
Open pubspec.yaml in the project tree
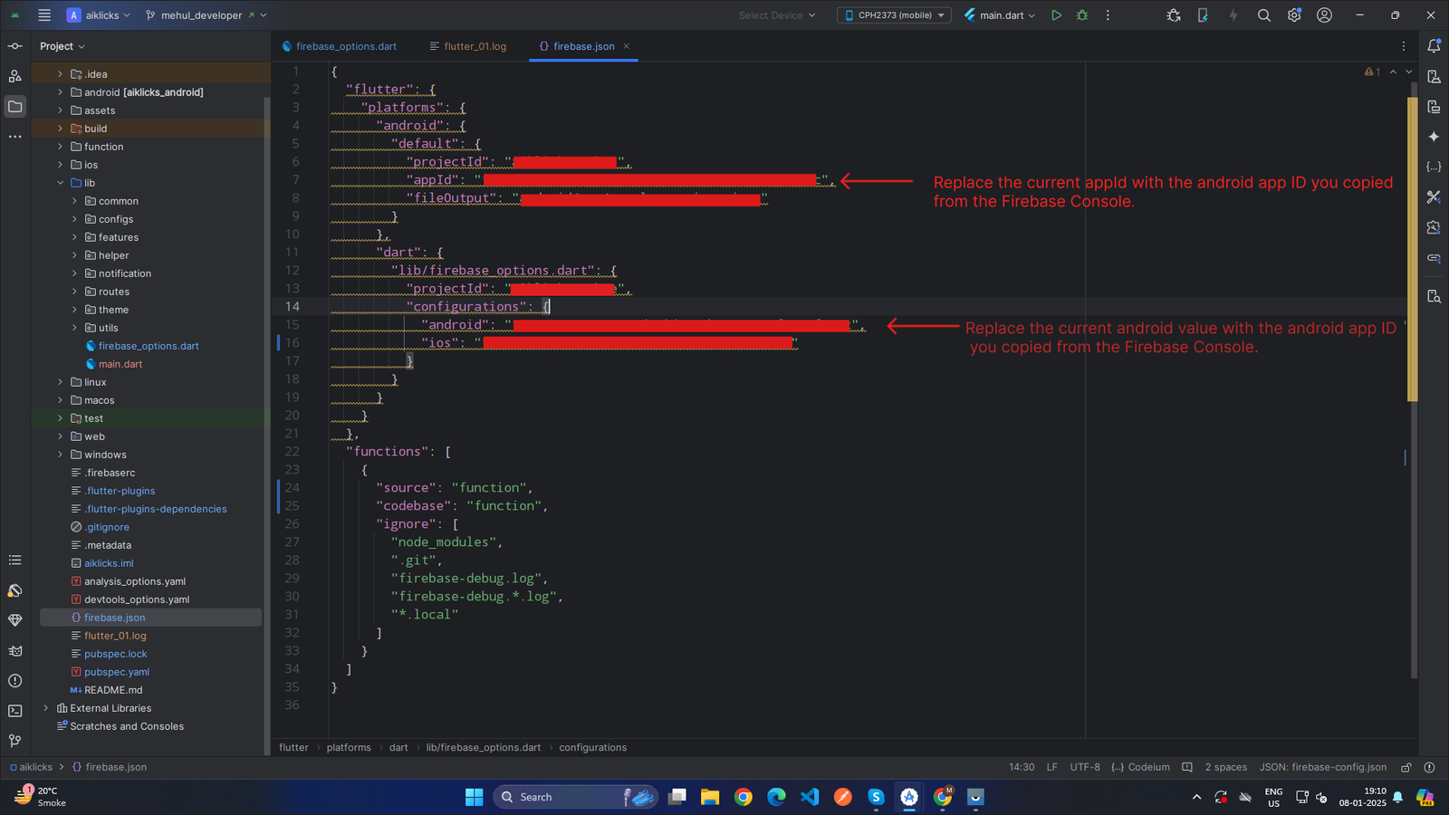117,672
